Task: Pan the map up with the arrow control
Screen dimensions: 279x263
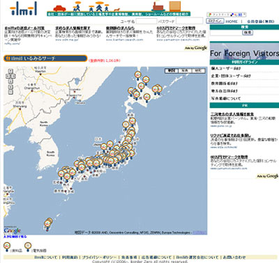Action: point(10,71)
